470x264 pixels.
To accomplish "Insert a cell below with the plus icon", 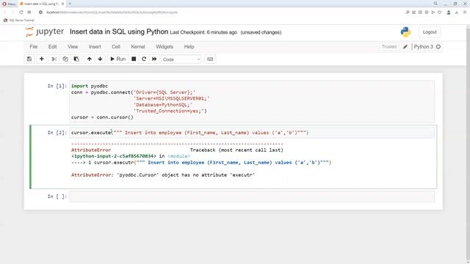I will (x=42, y=59).
